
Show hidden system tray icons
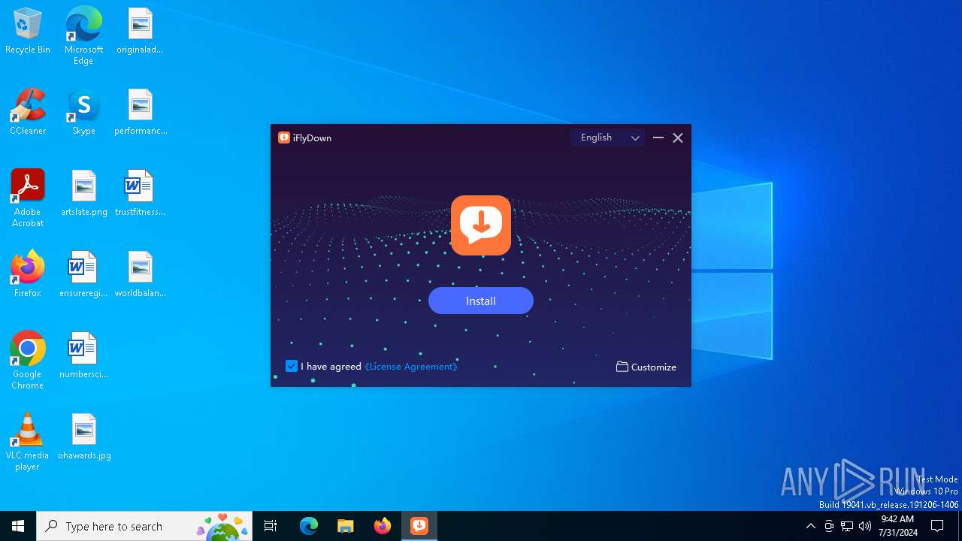coord(810,526)
